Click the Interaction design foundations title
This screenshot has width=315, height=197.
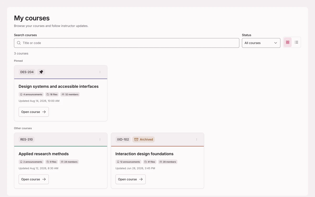144,154
